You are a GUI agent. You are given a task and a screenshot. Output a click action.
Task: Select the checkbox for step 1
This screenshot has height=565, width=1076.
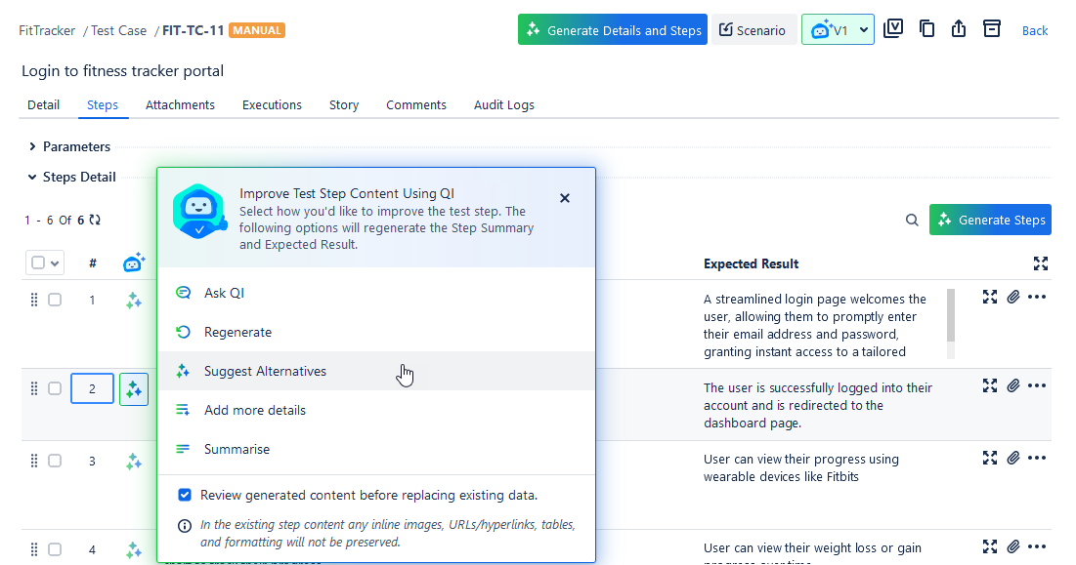point(55,301)
